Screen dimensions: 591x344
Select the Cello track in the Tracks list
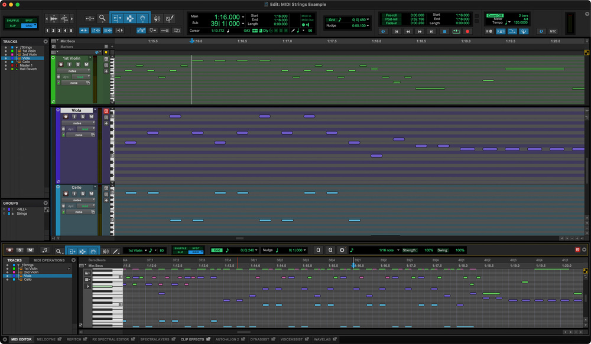point(26,62)
